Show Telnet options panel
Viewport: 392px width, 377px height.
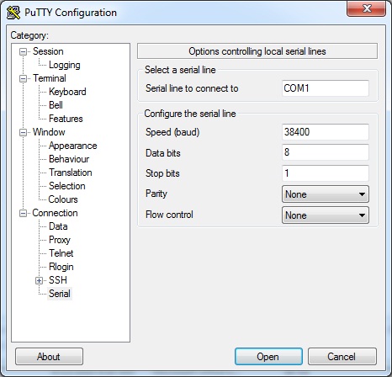point(61,253)
